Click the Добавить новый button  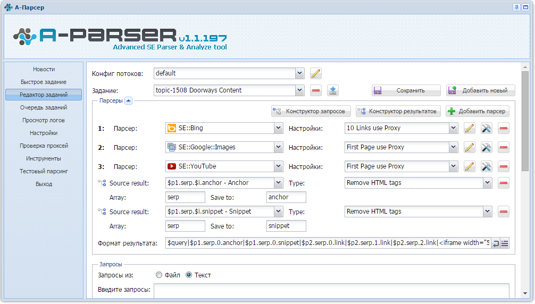click(480, 90)
